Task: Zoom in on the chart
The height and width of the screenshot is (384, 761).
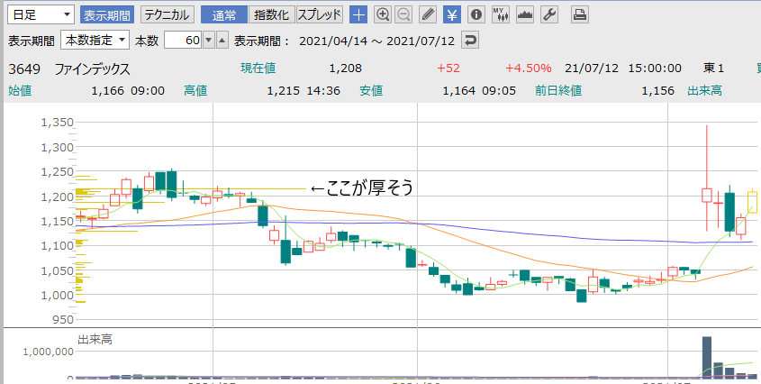Action: pyautogui.click(x=383, y=14)
